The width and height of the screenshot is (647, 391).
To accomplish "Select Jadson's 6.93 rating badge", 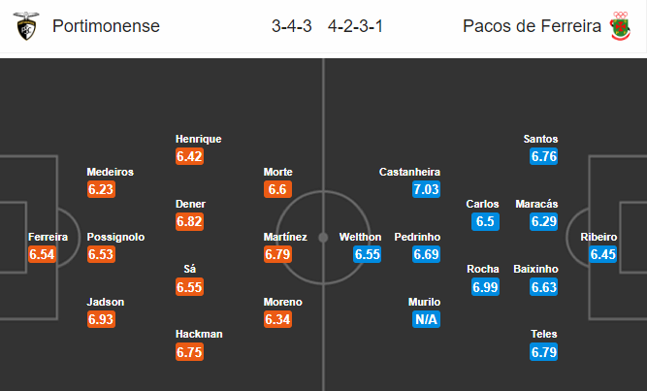I will pyautogui.click(x=101, y=319).
